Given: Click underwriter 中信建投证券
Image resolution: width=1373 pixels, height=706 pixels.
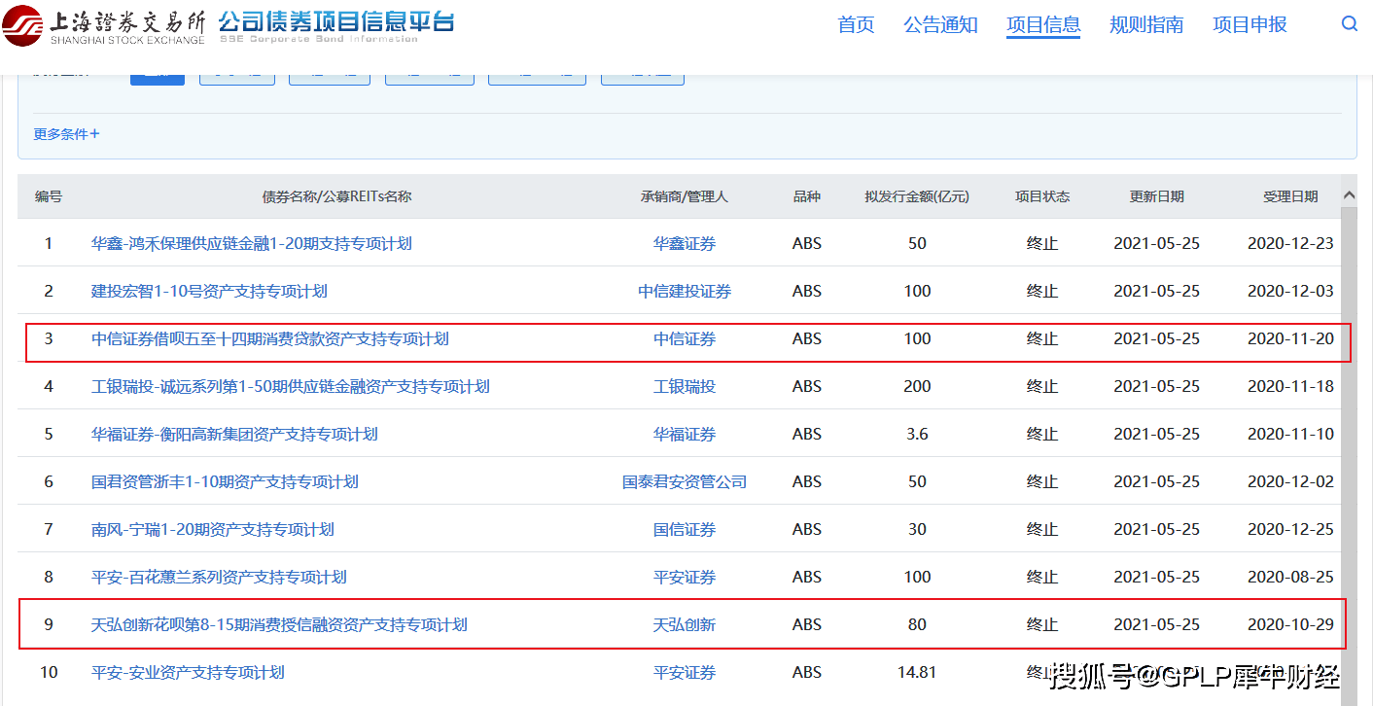Looking at the screenshot, I should pos(685,291).
